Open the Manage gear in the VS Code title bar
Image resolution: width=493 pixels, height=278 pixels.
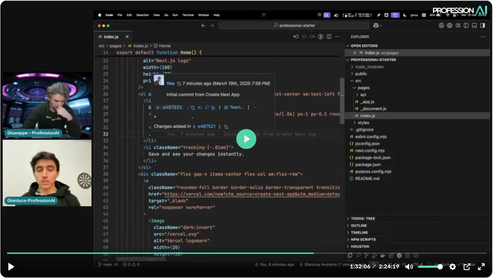point(450,26)
